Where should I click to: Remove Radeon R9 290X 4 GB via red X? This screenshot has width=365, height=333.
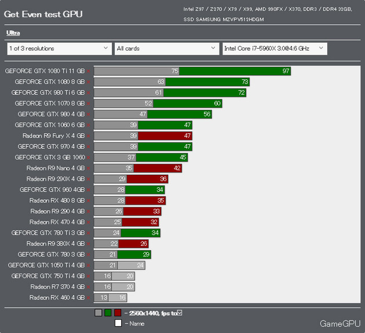click(89, 179)
